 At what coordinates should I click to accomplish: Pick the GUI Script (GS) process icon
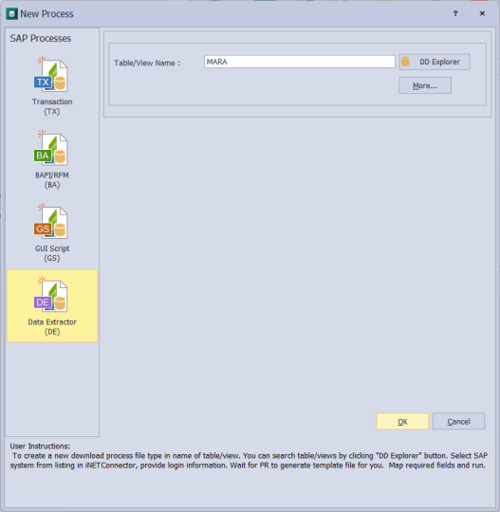point(51,221)
